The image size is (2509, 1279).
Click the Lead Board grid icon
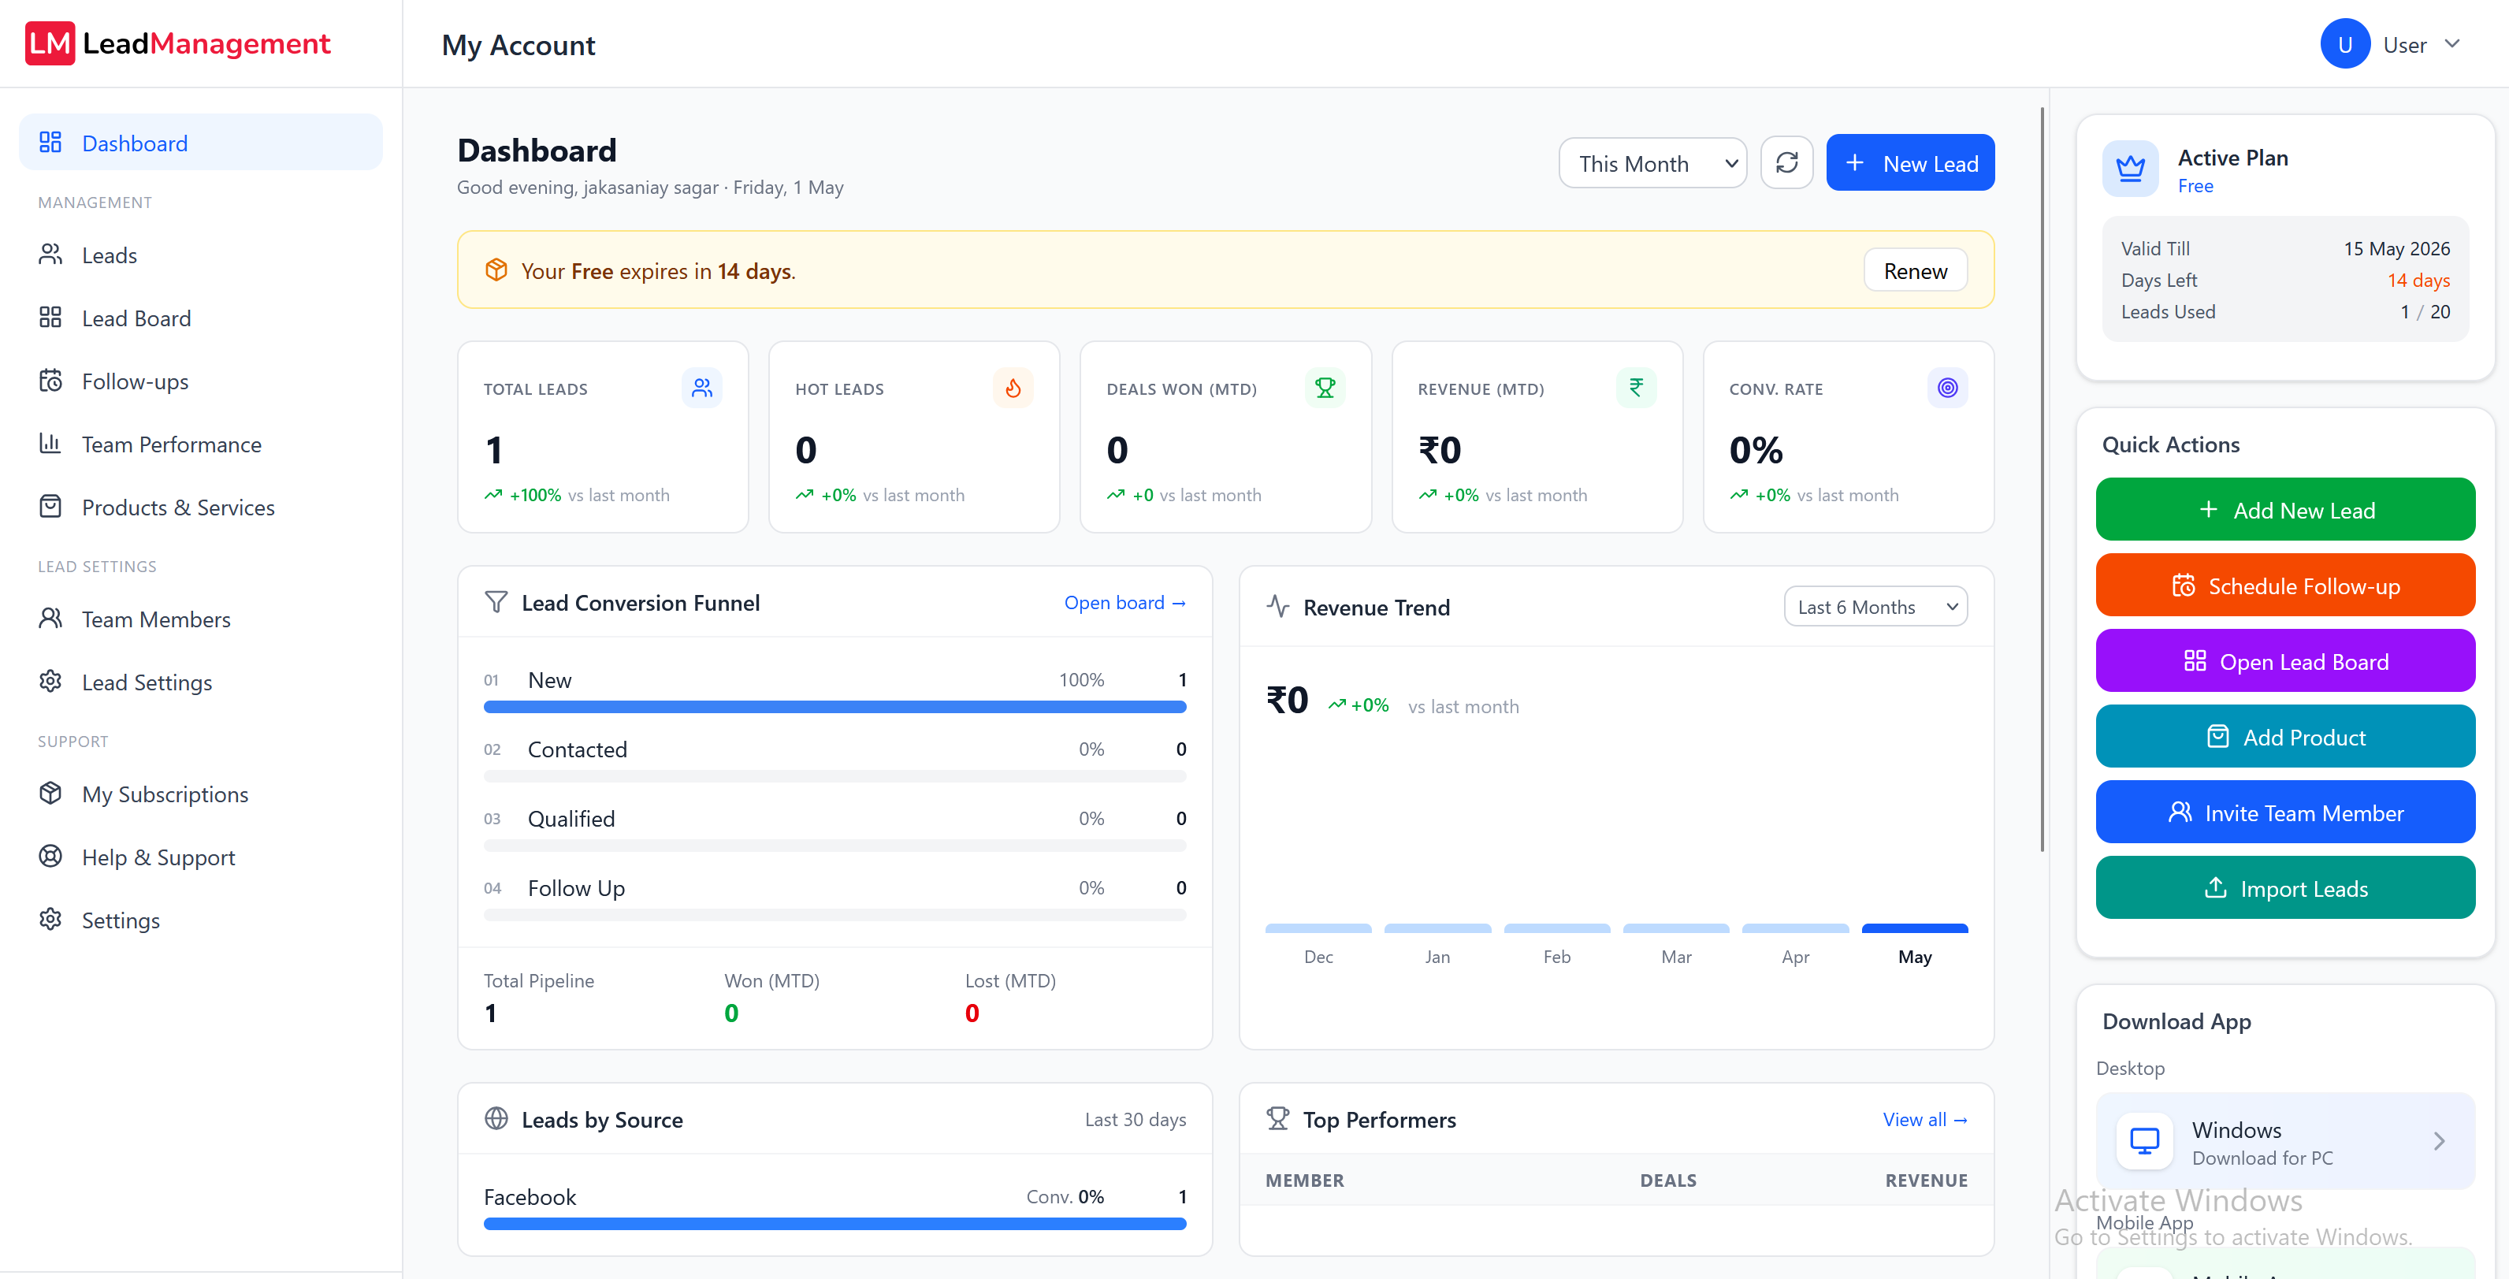(50, 318)
